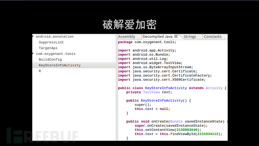Click import java.security.cert.Certificate; line
The image size is (259, 146).
(158, 71)
